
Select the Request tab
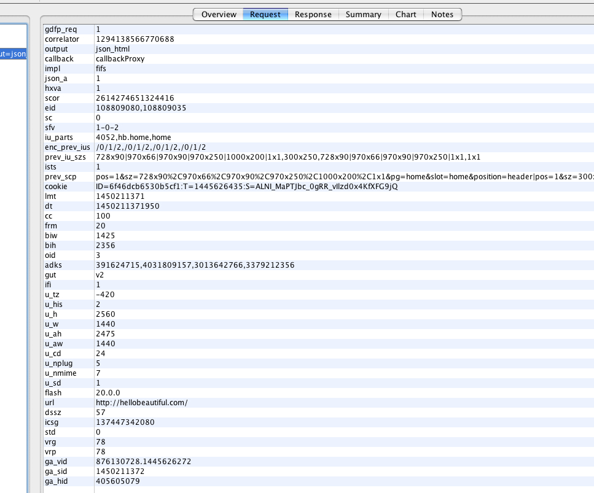point(265,14)
